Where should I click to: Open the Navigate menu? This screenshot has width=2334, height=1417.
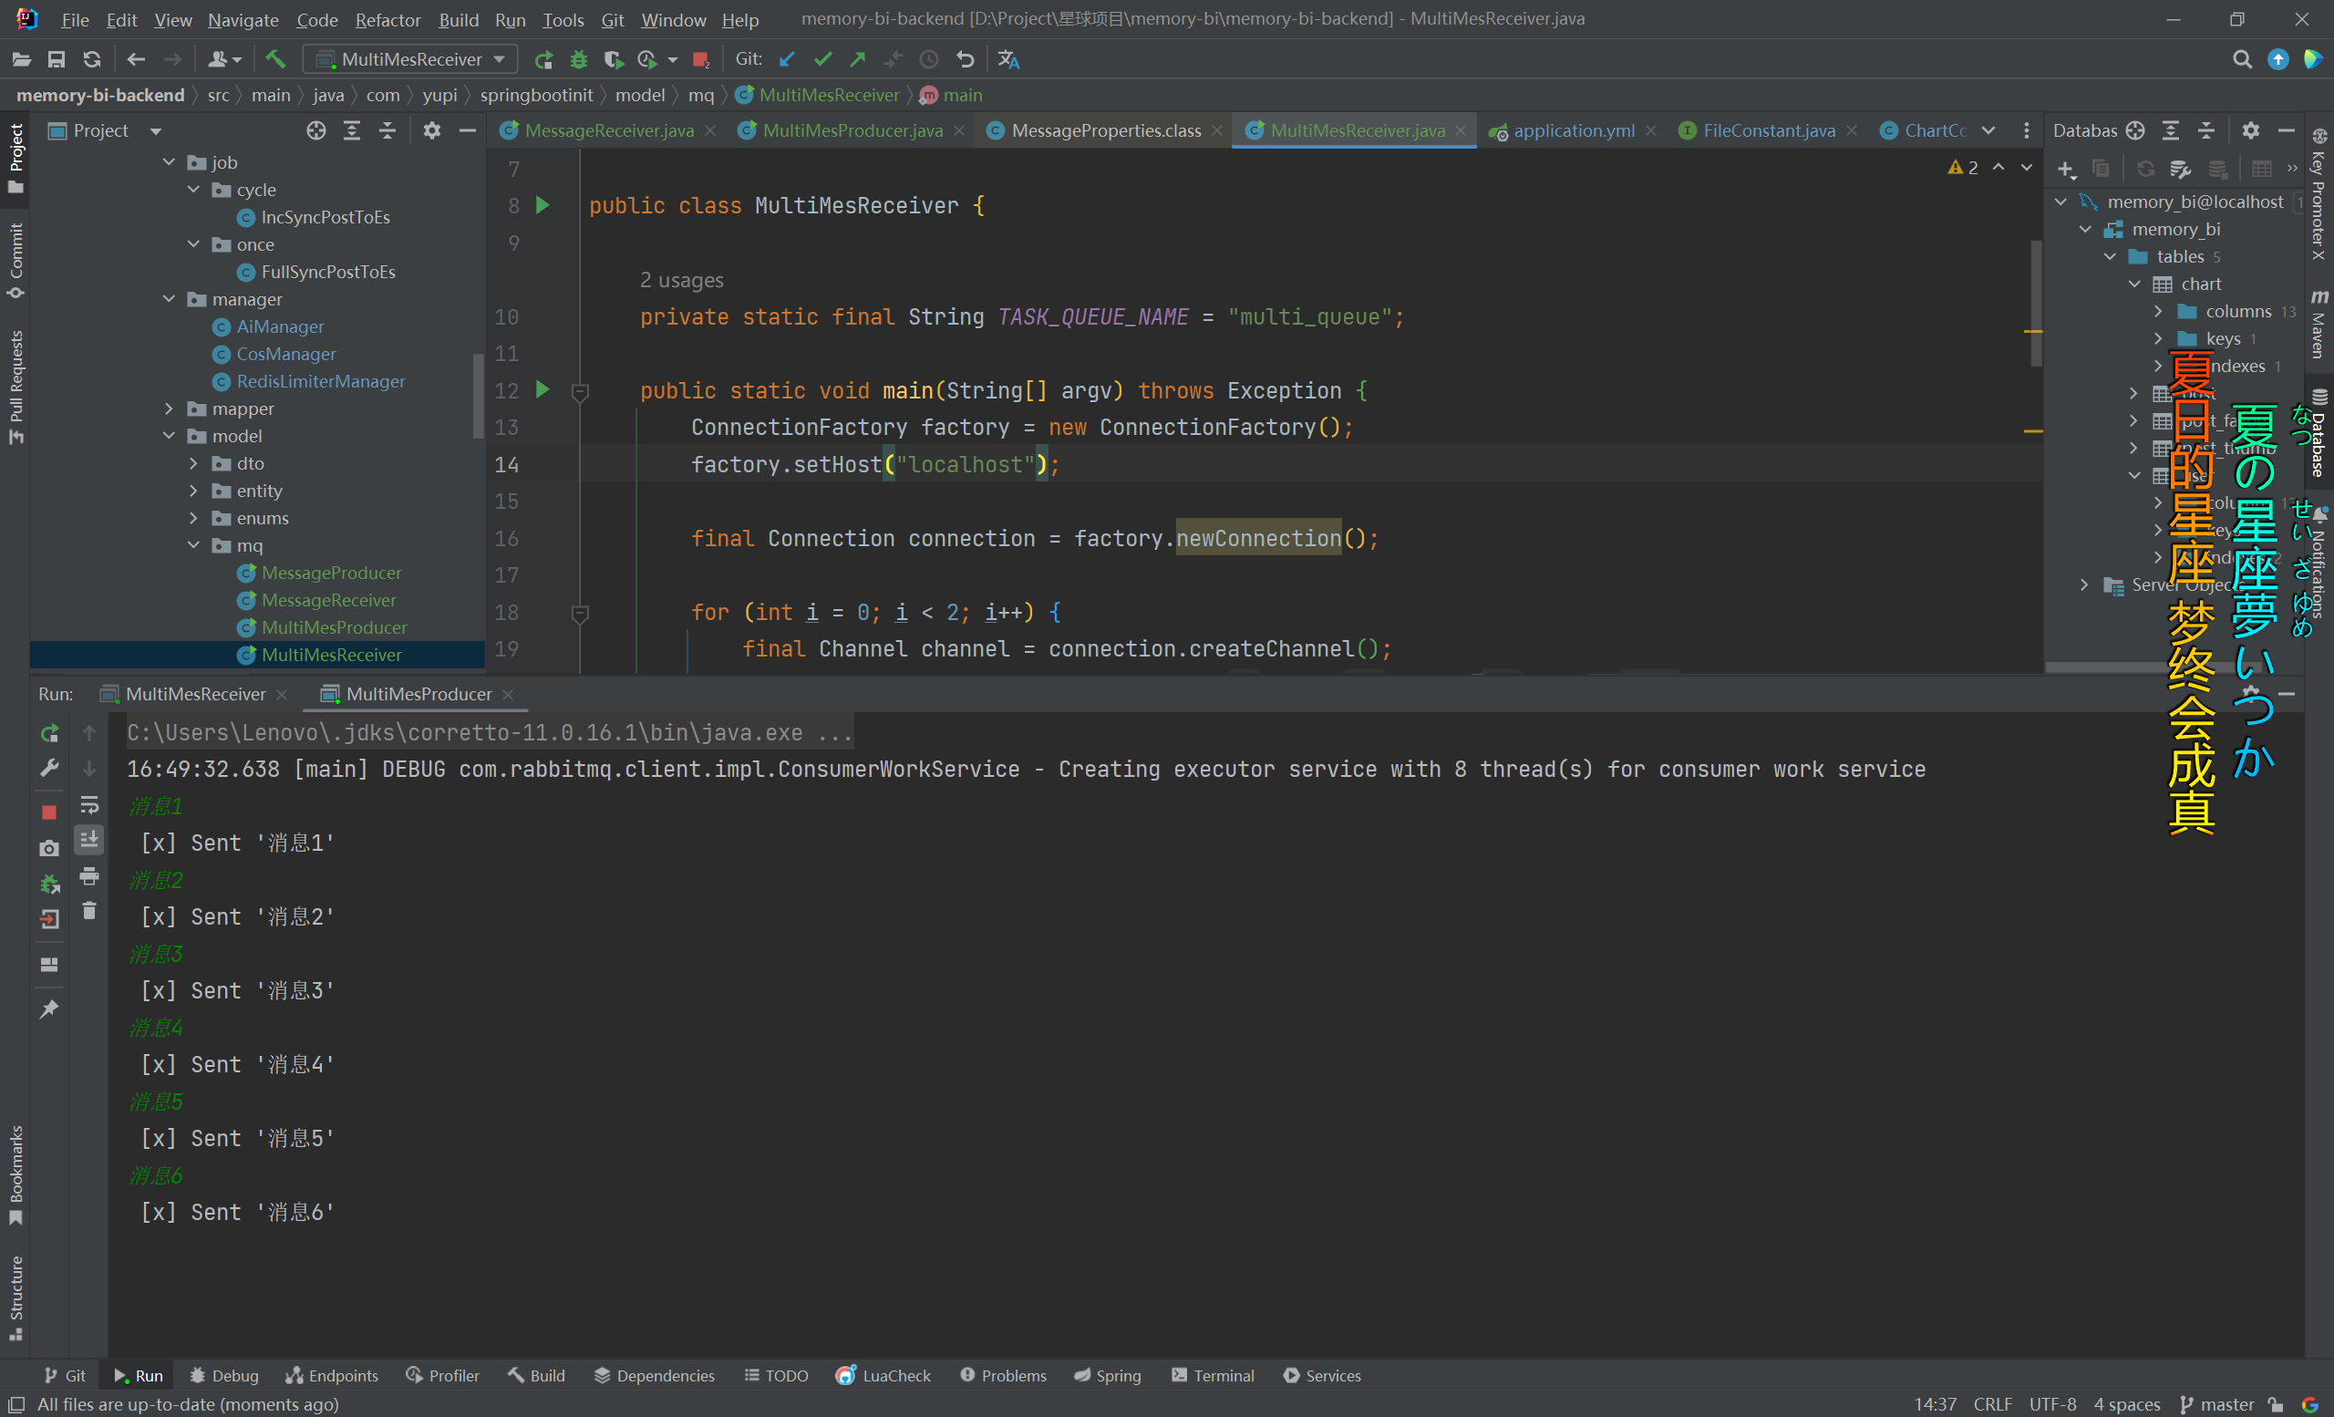243,20
